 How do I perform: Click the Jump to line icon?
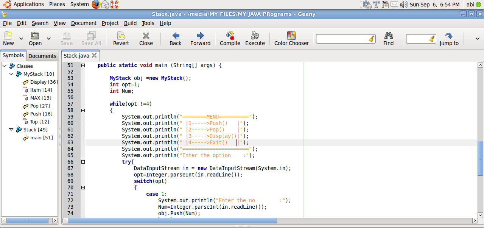(449, 36)
